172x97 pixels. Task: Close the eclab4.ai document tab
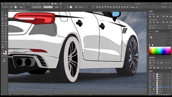point(28,10)
